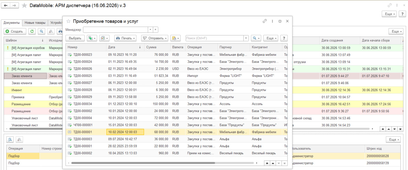The width and height of the screenshot is (408, 170).
Task: Copy link to the Приобретение товаров dialog
Action: (265, 21)
